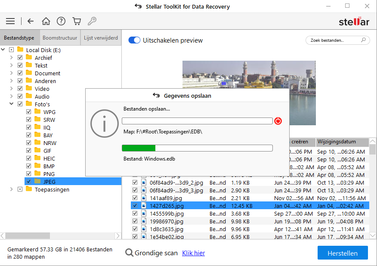The width and height of the screenshot is (377, 266).
Task: Click the Local Disk (E:) folder icon
Action: point(20,49)
